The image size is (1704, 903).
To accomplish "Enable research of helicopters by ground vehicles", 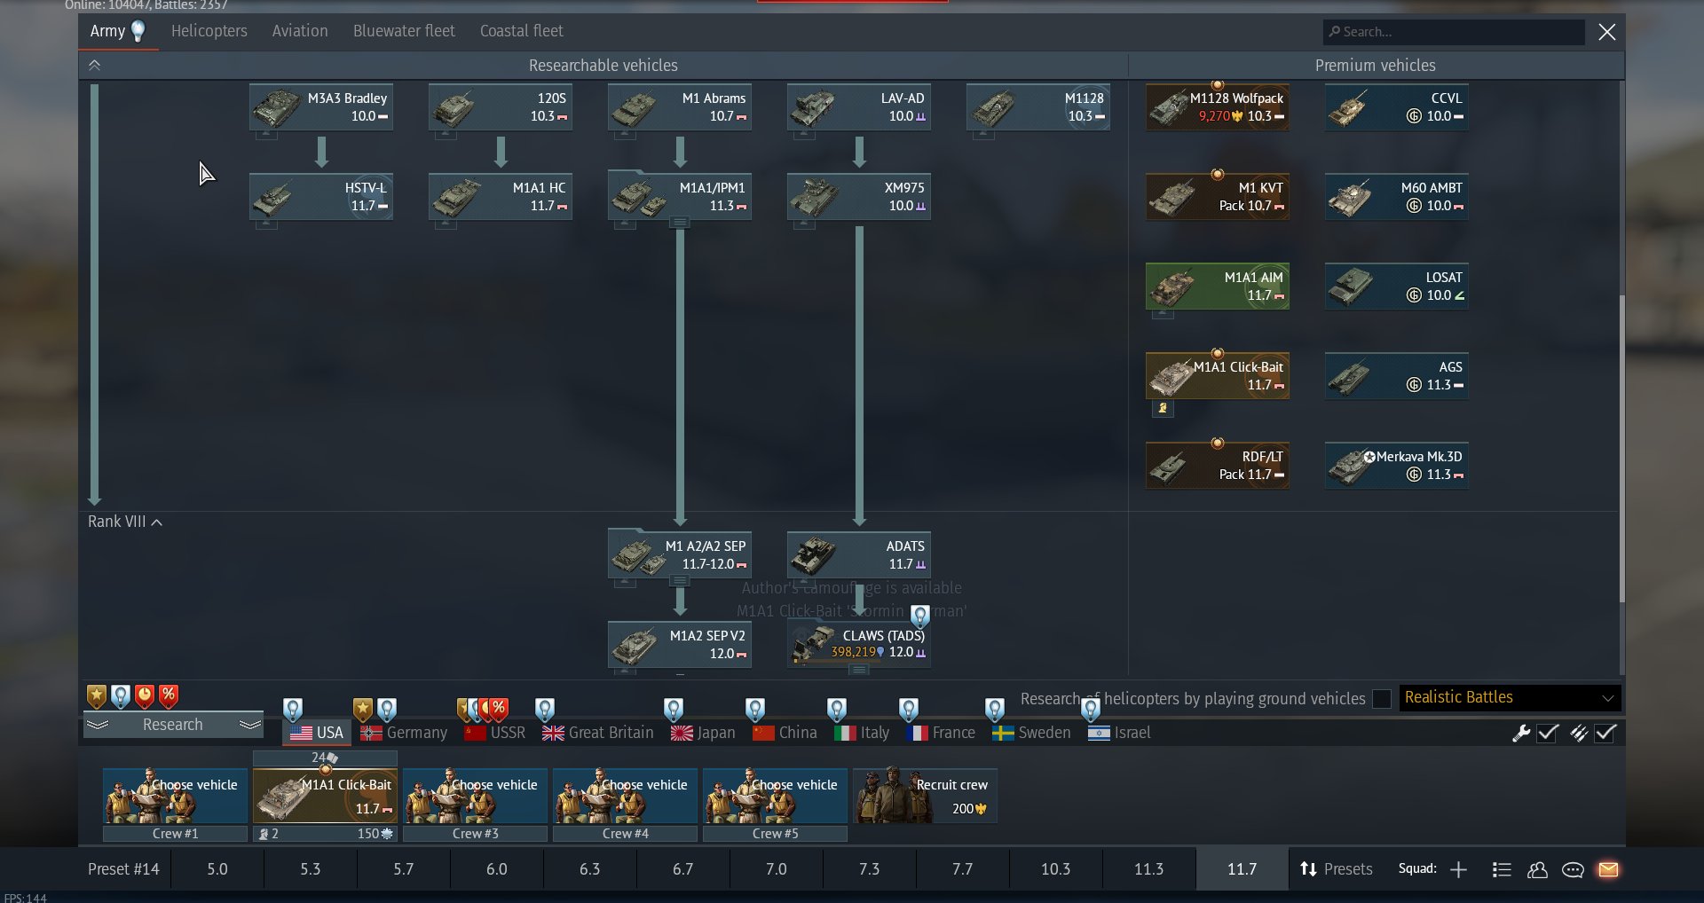I will click(x=1381, y=699).
